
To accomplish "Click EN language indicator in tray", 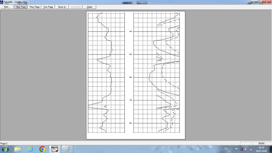I will click(226, 149).
